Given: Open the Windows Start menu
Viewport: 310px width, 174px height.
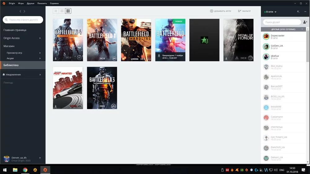Looking at the screenshot, I should pos(5,170).
